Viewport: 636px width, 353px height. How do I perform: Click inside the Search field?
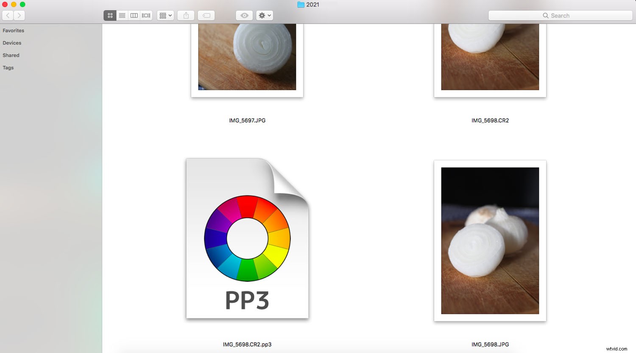click(x=564, y=15)
